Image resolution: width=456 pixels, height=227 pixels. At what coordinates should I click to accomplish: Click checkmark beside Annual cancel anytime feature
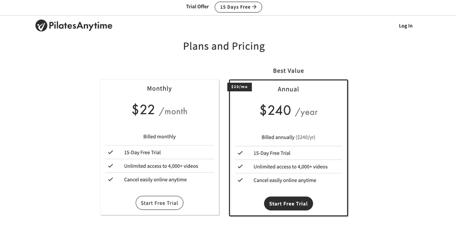pyautogui.click(x=240, y=179)
